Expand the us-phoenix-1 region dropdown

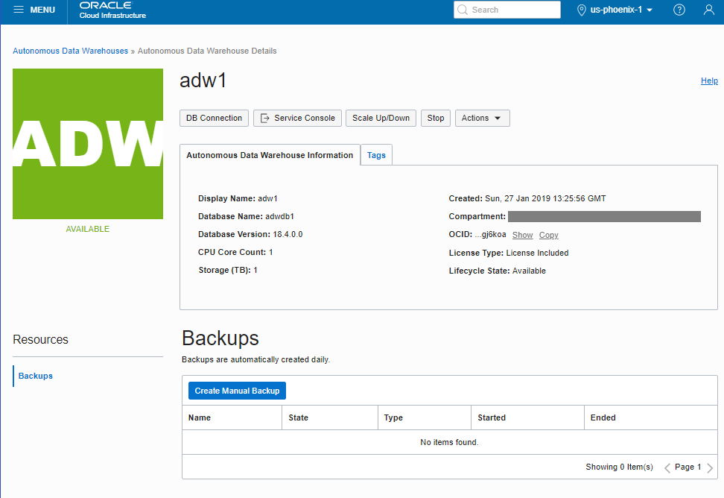pos(621,10)
